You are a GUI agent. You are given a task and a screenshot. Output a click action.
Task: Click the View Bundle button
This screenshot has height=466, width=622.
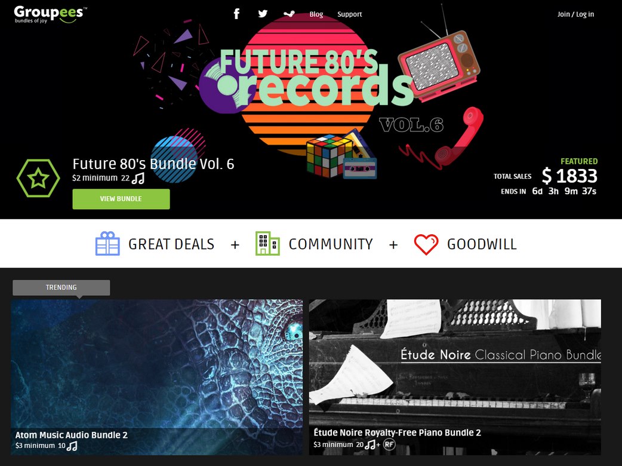(x=121, y=199)
